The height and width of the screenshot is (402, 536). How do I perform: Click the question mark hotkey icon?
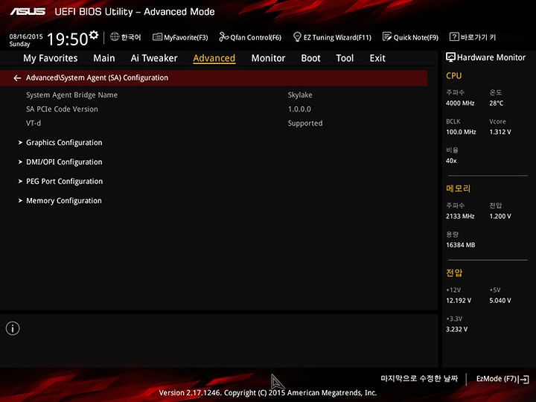[453, 36]
